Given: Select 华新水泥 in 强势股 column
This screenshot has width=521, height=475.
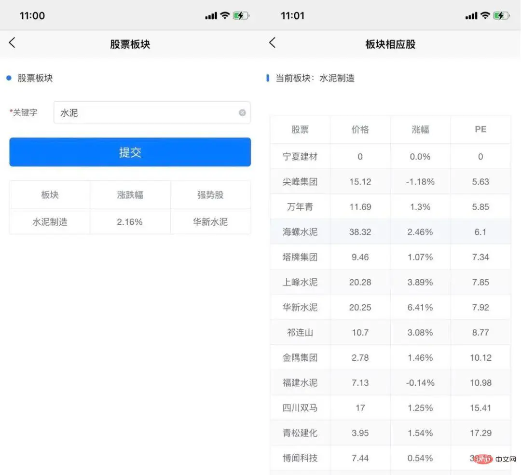Looking at the screenshot, I should point(210,221).
